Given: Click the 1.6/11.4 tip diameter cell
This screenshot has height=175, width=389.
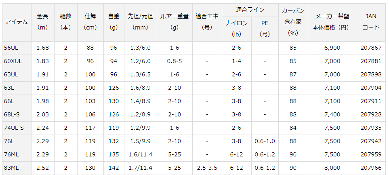Looking at the screenshot, I should pyautogui.click(x=141, y=155).
